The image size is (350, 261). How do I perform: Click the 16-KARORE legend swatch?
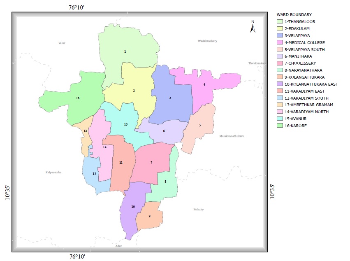[280, 126]
